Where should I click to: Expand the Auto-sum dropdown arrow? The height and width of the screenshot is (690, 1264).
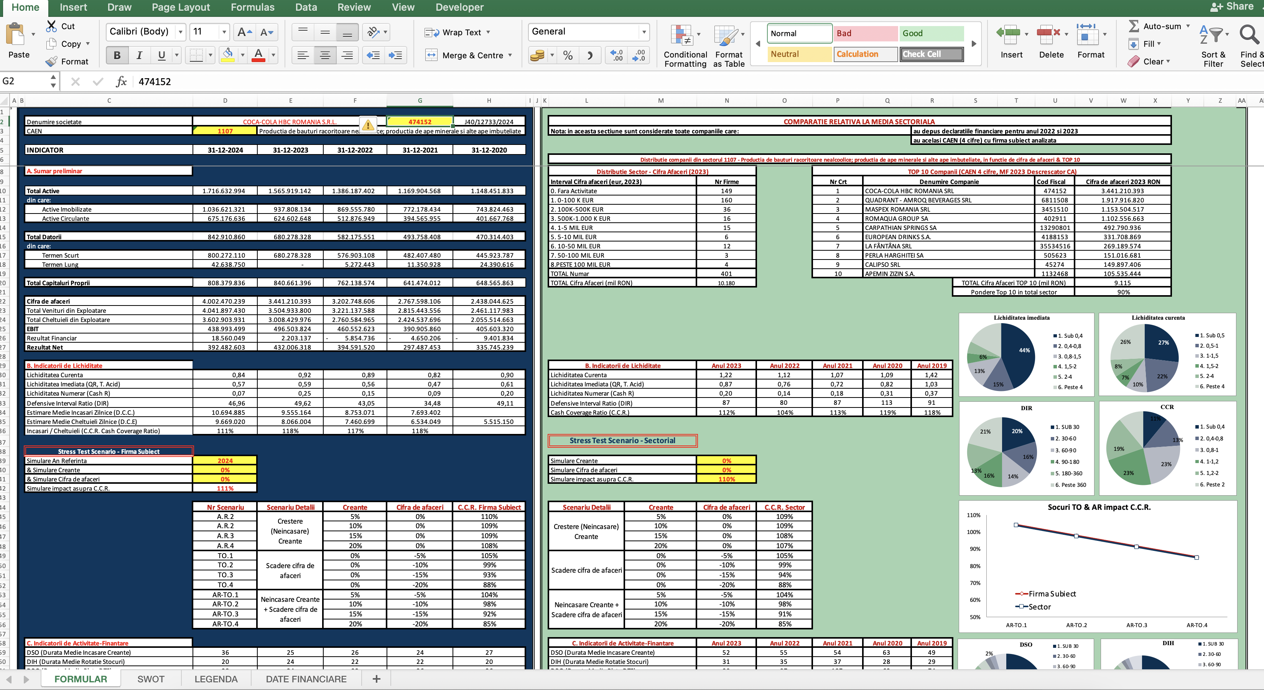[x=1188, y=26]
